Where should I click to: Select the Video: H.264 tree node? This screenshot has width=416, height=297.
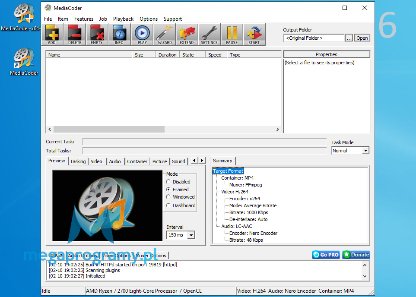235,192
